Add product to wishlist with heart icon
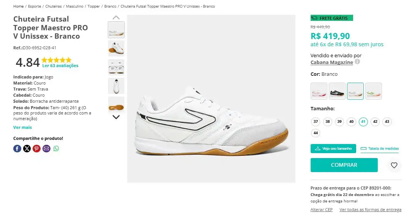Viewport: 410px width, 224px height. coord(394,165)
